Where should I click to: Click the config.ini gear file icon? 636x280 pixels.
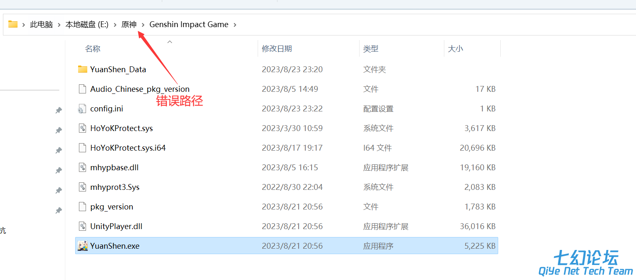82,108
